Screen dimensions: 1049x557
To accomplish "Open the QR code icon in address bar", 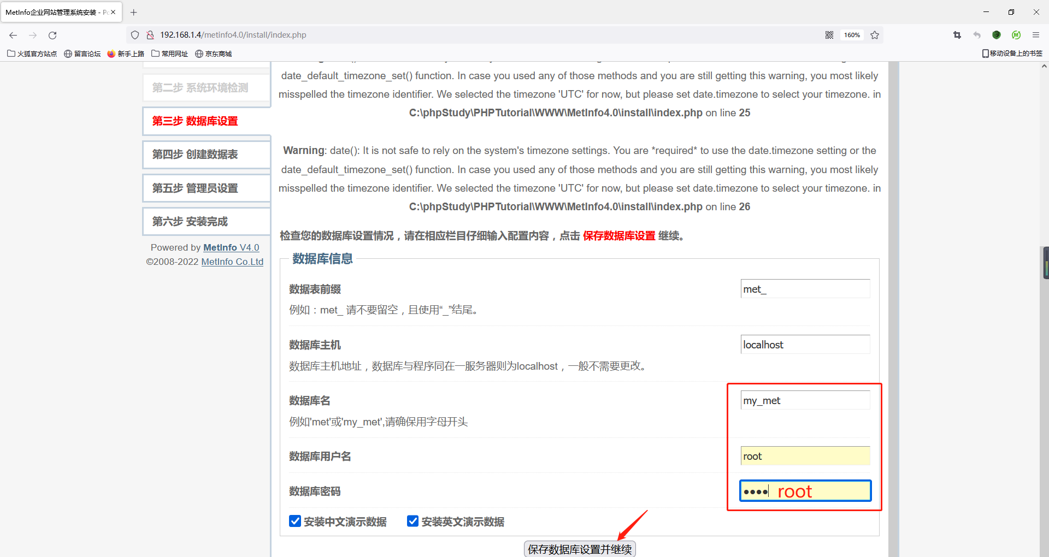I will (829, 35).
